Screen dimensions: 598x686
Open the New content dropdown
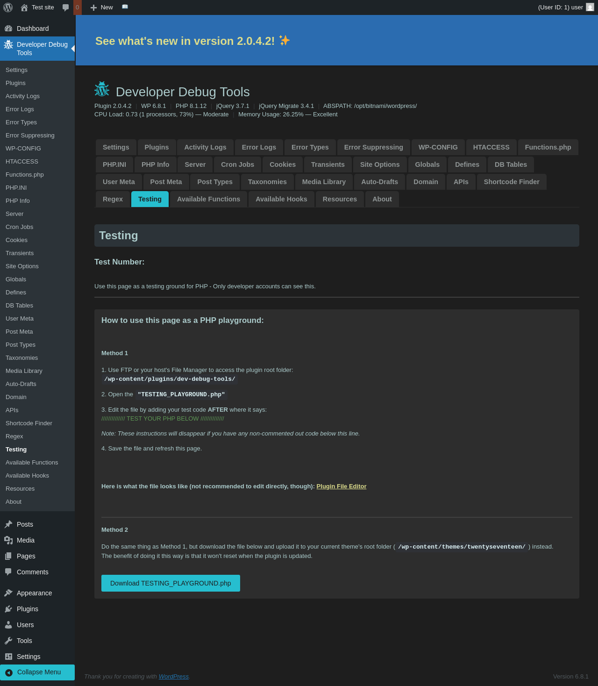pos(102,7)
